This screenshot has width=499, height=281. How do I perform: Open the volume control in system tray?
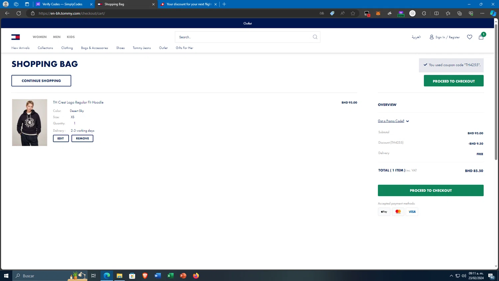464,276
